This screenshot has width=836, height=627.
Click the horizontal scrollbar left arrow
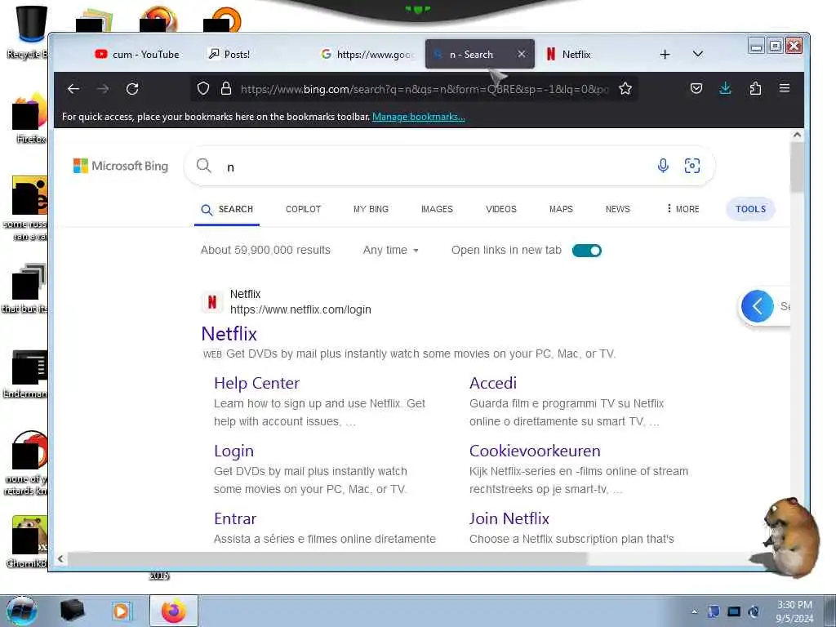60,558
